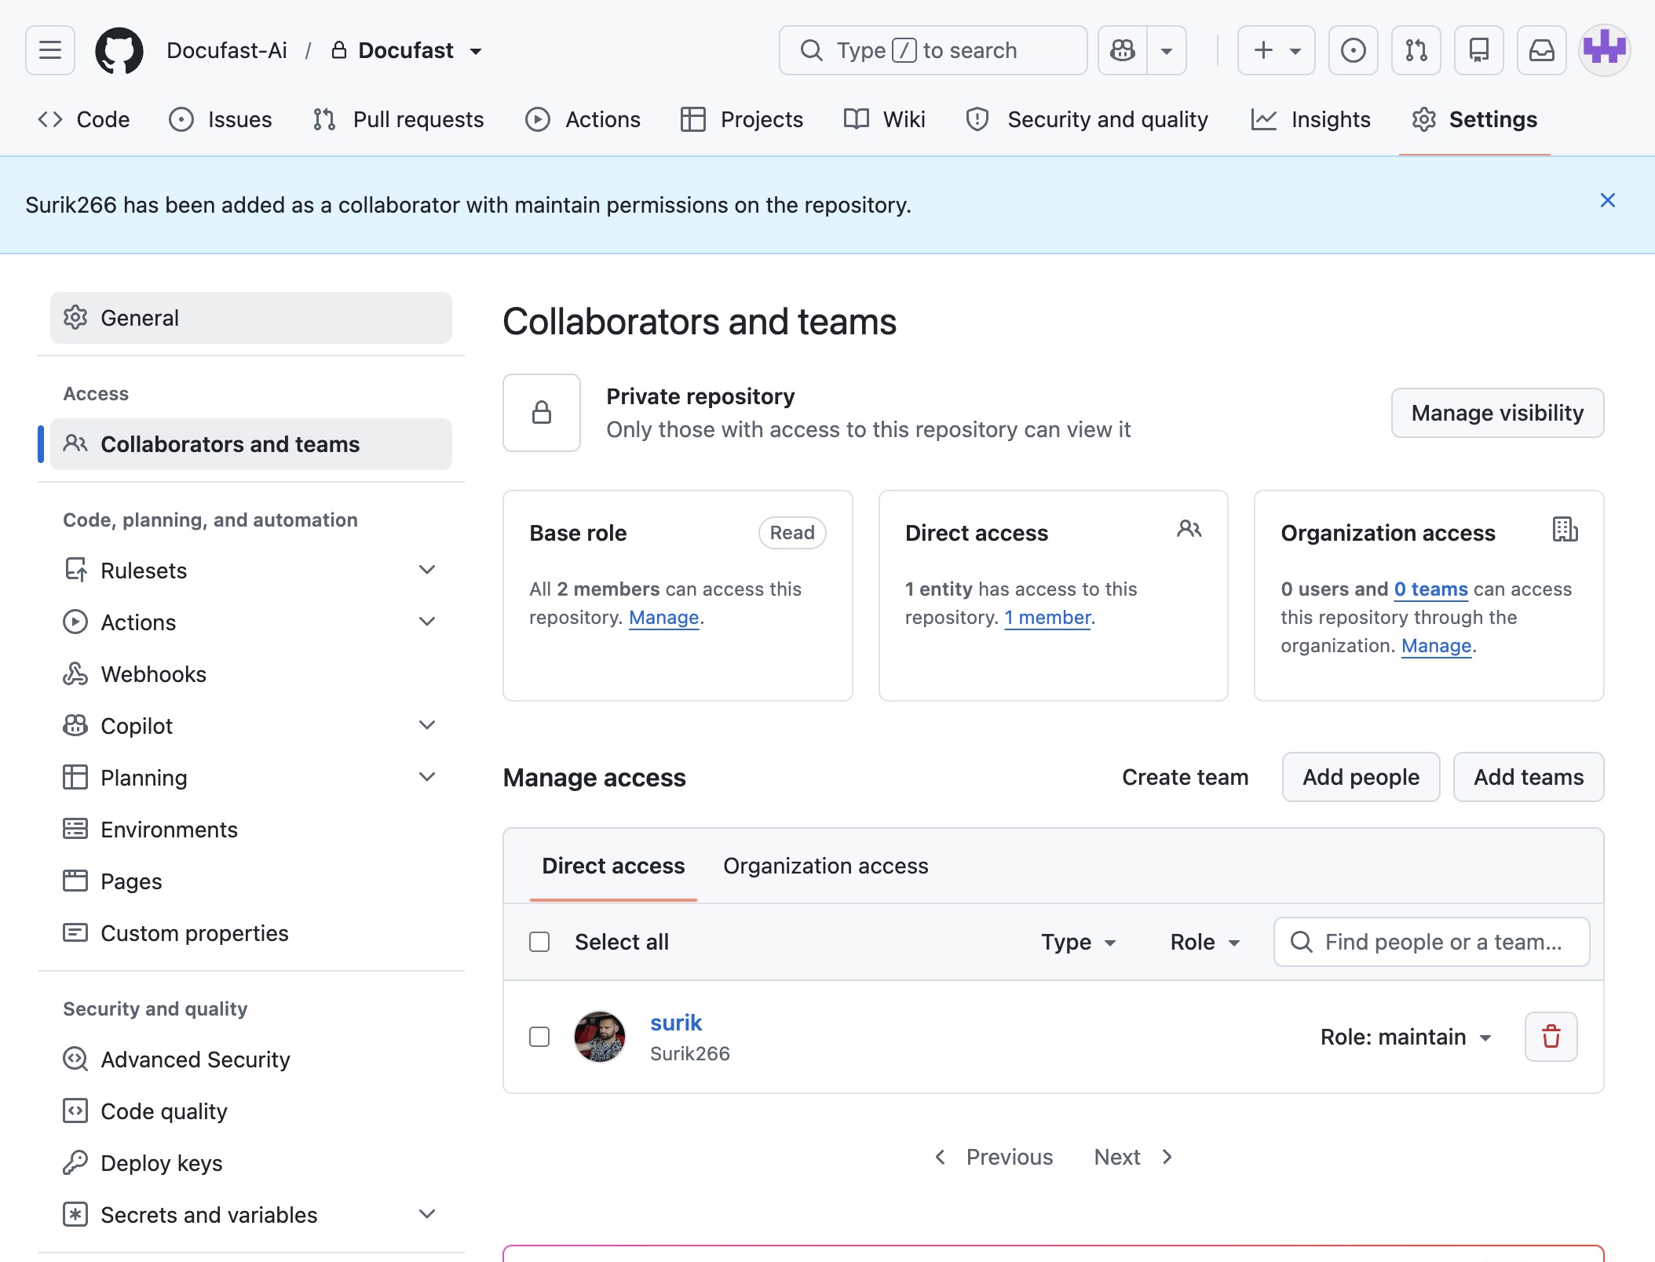Click the Manage visibility button
The image size is (1655, 1262).
[x=1497, y=413]
